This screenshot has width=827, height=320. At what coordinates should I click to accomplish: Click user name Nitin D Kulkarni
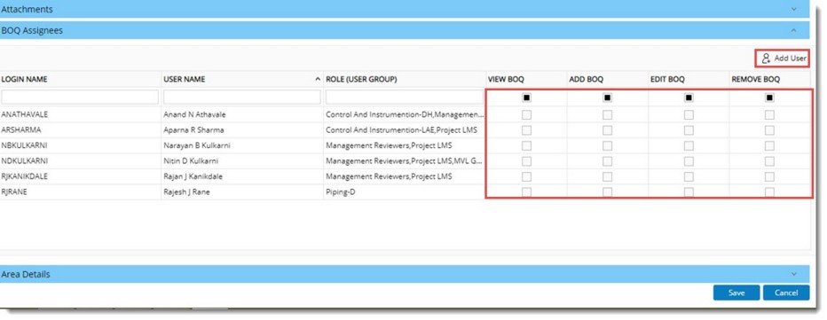click(x=191, y=160)
